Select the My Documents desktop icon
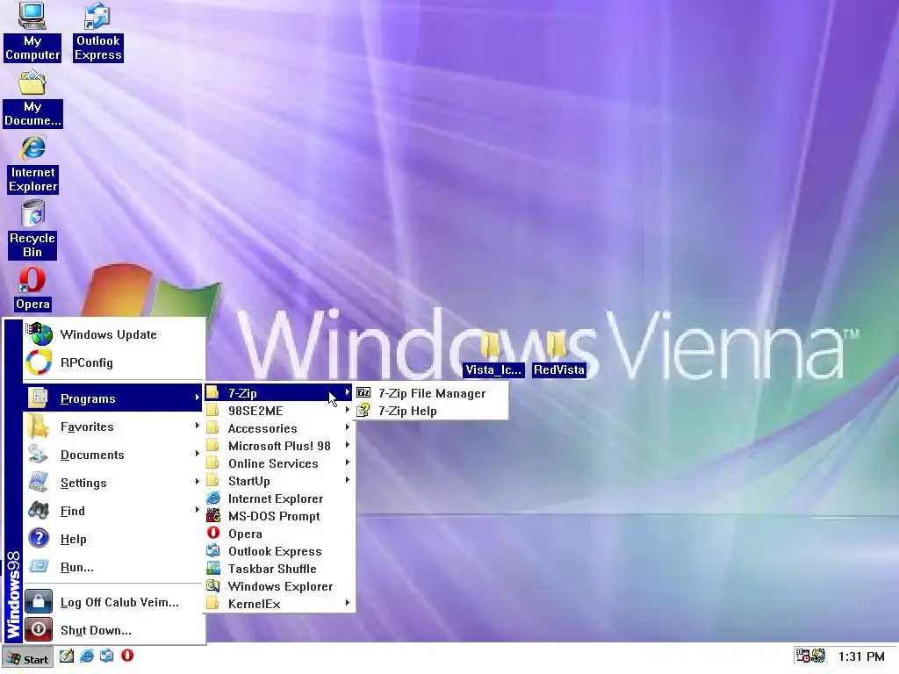899x674 pixels. tap(32, 98)
